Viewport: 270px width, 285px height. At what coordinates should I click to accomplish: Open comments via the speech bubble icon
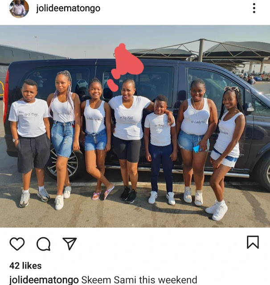(44, 244)
